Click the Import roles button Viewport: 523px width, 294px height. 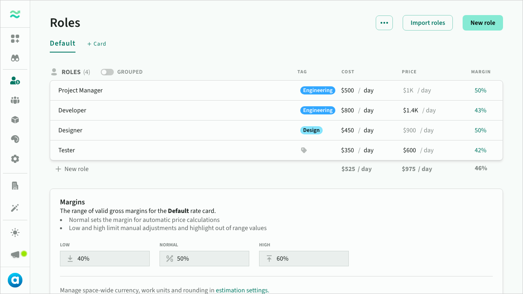point(428,23)
